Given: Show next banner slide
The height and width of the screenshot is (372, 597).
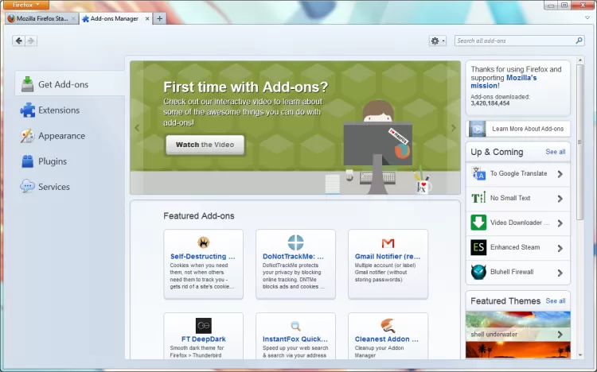Looking at the screenshot, I should [x=453, y=128].
